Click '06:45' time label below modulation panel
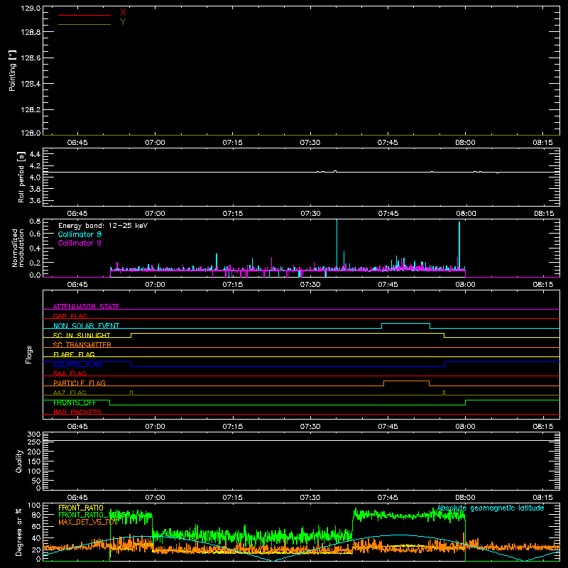The image size is (568, 568). pos(77,285)
